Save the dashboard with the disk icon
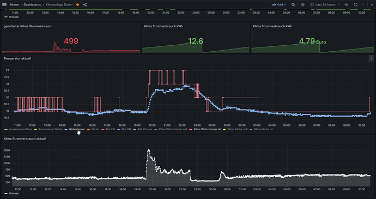376x199 pixels. point(293,4)
